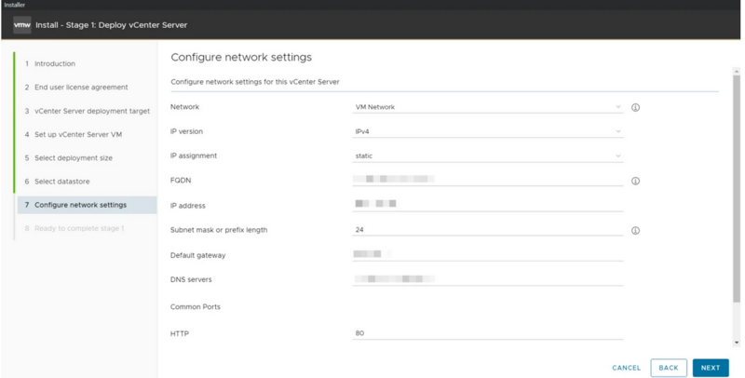Click the BACK button
Image resolution: width=745 pixels, height=378 pixels.
(x=669, y=368)
